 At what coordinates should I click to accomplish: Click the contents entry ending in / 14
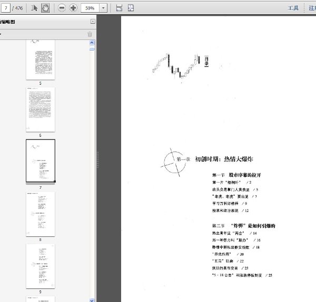click(234, 233)
